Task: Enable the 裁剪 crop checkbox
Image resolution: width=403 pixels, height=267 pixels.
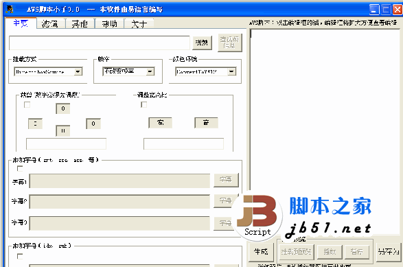Action: pos(27,105)
